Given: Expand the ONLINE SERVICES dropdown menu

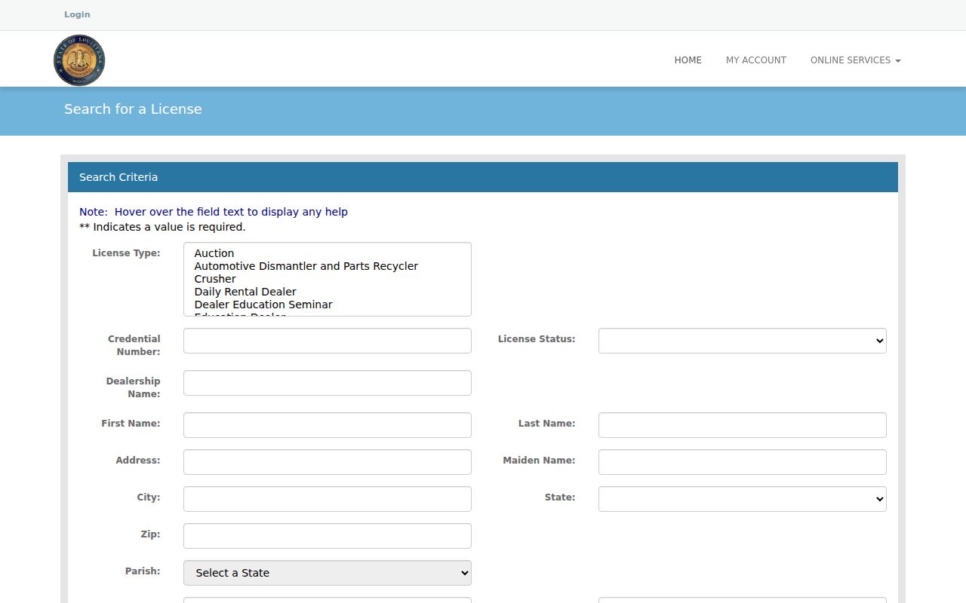Looking at the screenshot, I should (856, 60).
